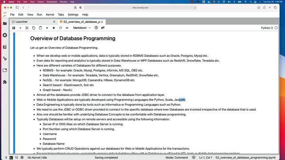This screenshot has height=160, width=285.
Task: Interrupt the kernel with stop icon
Action: pyautogui.click(x=54, y=28)
